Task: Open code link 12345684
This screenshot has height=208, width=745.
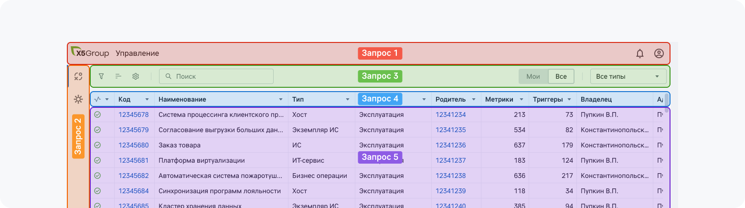Action: coord(133,191)
